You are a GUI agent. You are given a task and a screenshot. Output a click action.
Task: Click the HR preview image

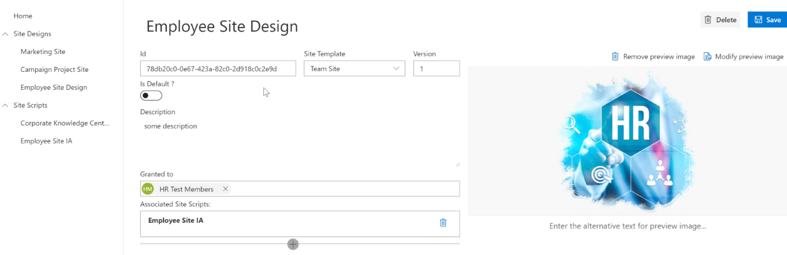pos(627,141)
